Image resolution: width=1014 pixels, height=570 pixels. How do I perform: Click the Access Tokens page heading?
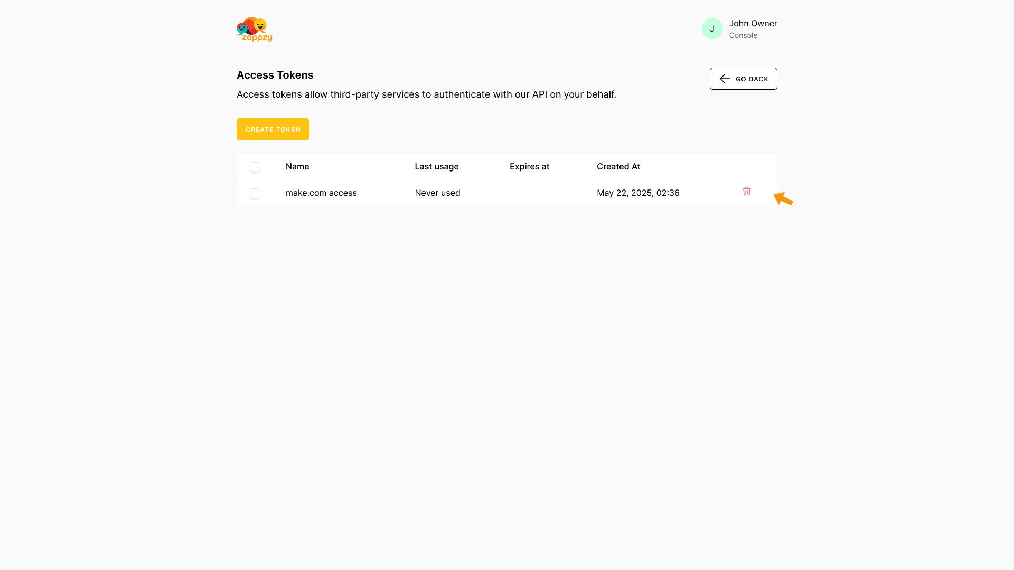click(x=275, y=75)
